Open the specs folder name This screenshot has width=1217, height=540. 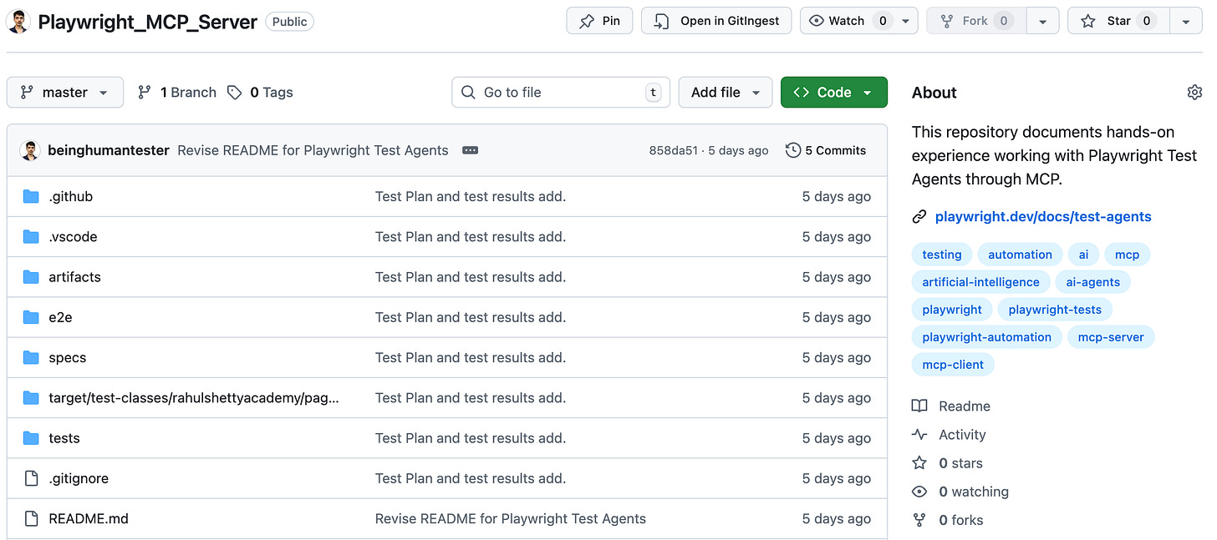[68, 357]
